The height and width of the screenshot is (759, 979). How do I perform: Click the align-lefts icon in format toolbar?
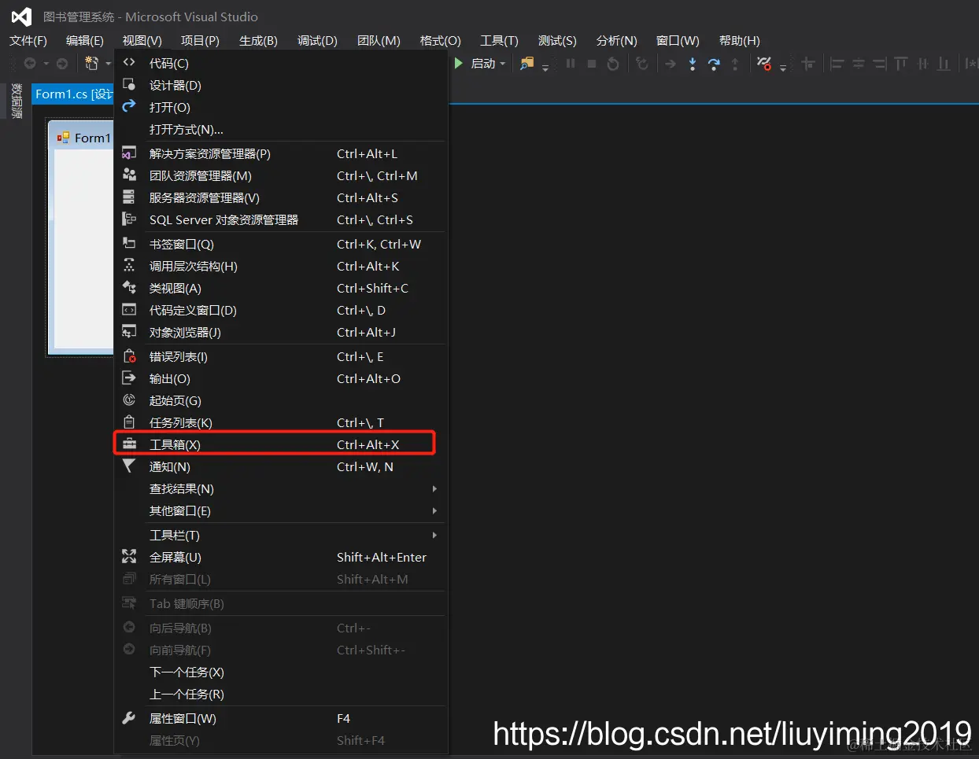click(837, 64)
